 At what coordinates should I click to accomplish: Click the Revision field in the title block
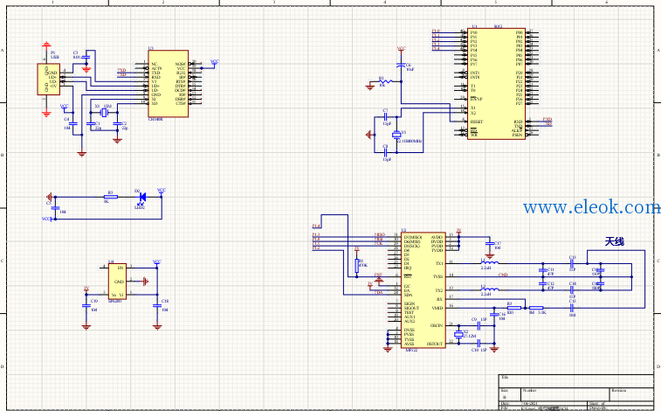click(631, 394)
